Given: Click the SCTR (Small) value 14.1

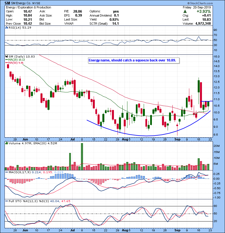Looking at the screenshot, I should point(116,24).
